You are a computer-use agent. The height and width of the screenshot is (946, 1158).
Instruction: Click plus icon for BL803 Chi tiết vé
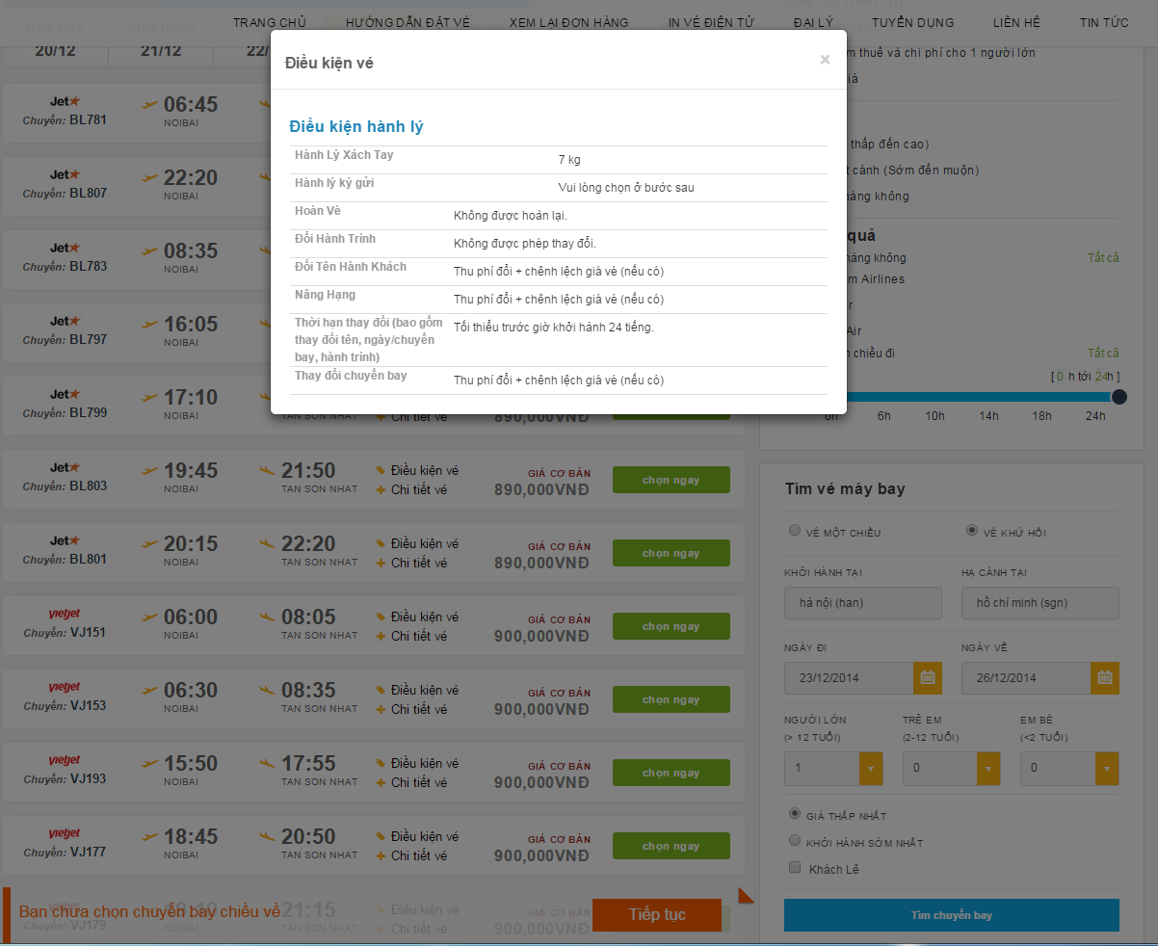381,489
